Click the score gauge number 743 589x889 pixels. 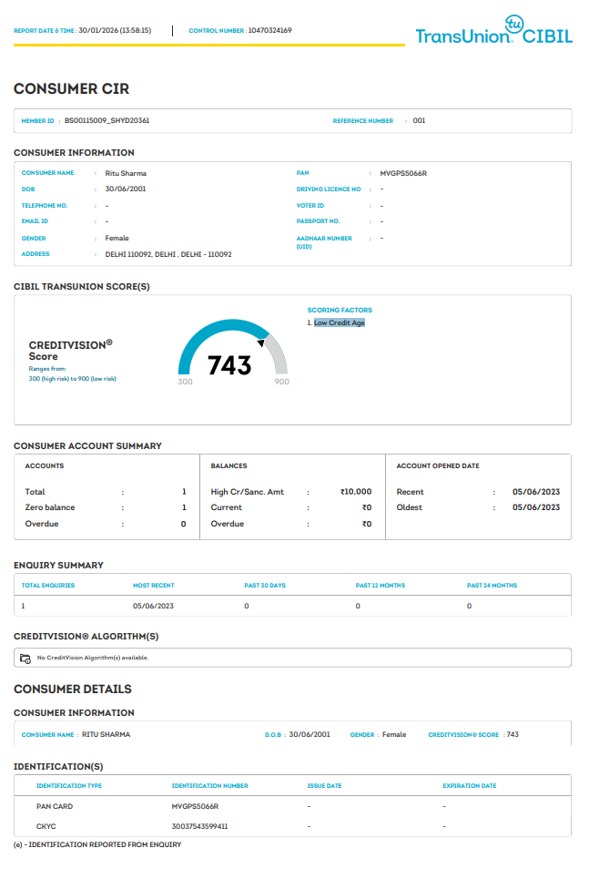(x=229, y=365)
